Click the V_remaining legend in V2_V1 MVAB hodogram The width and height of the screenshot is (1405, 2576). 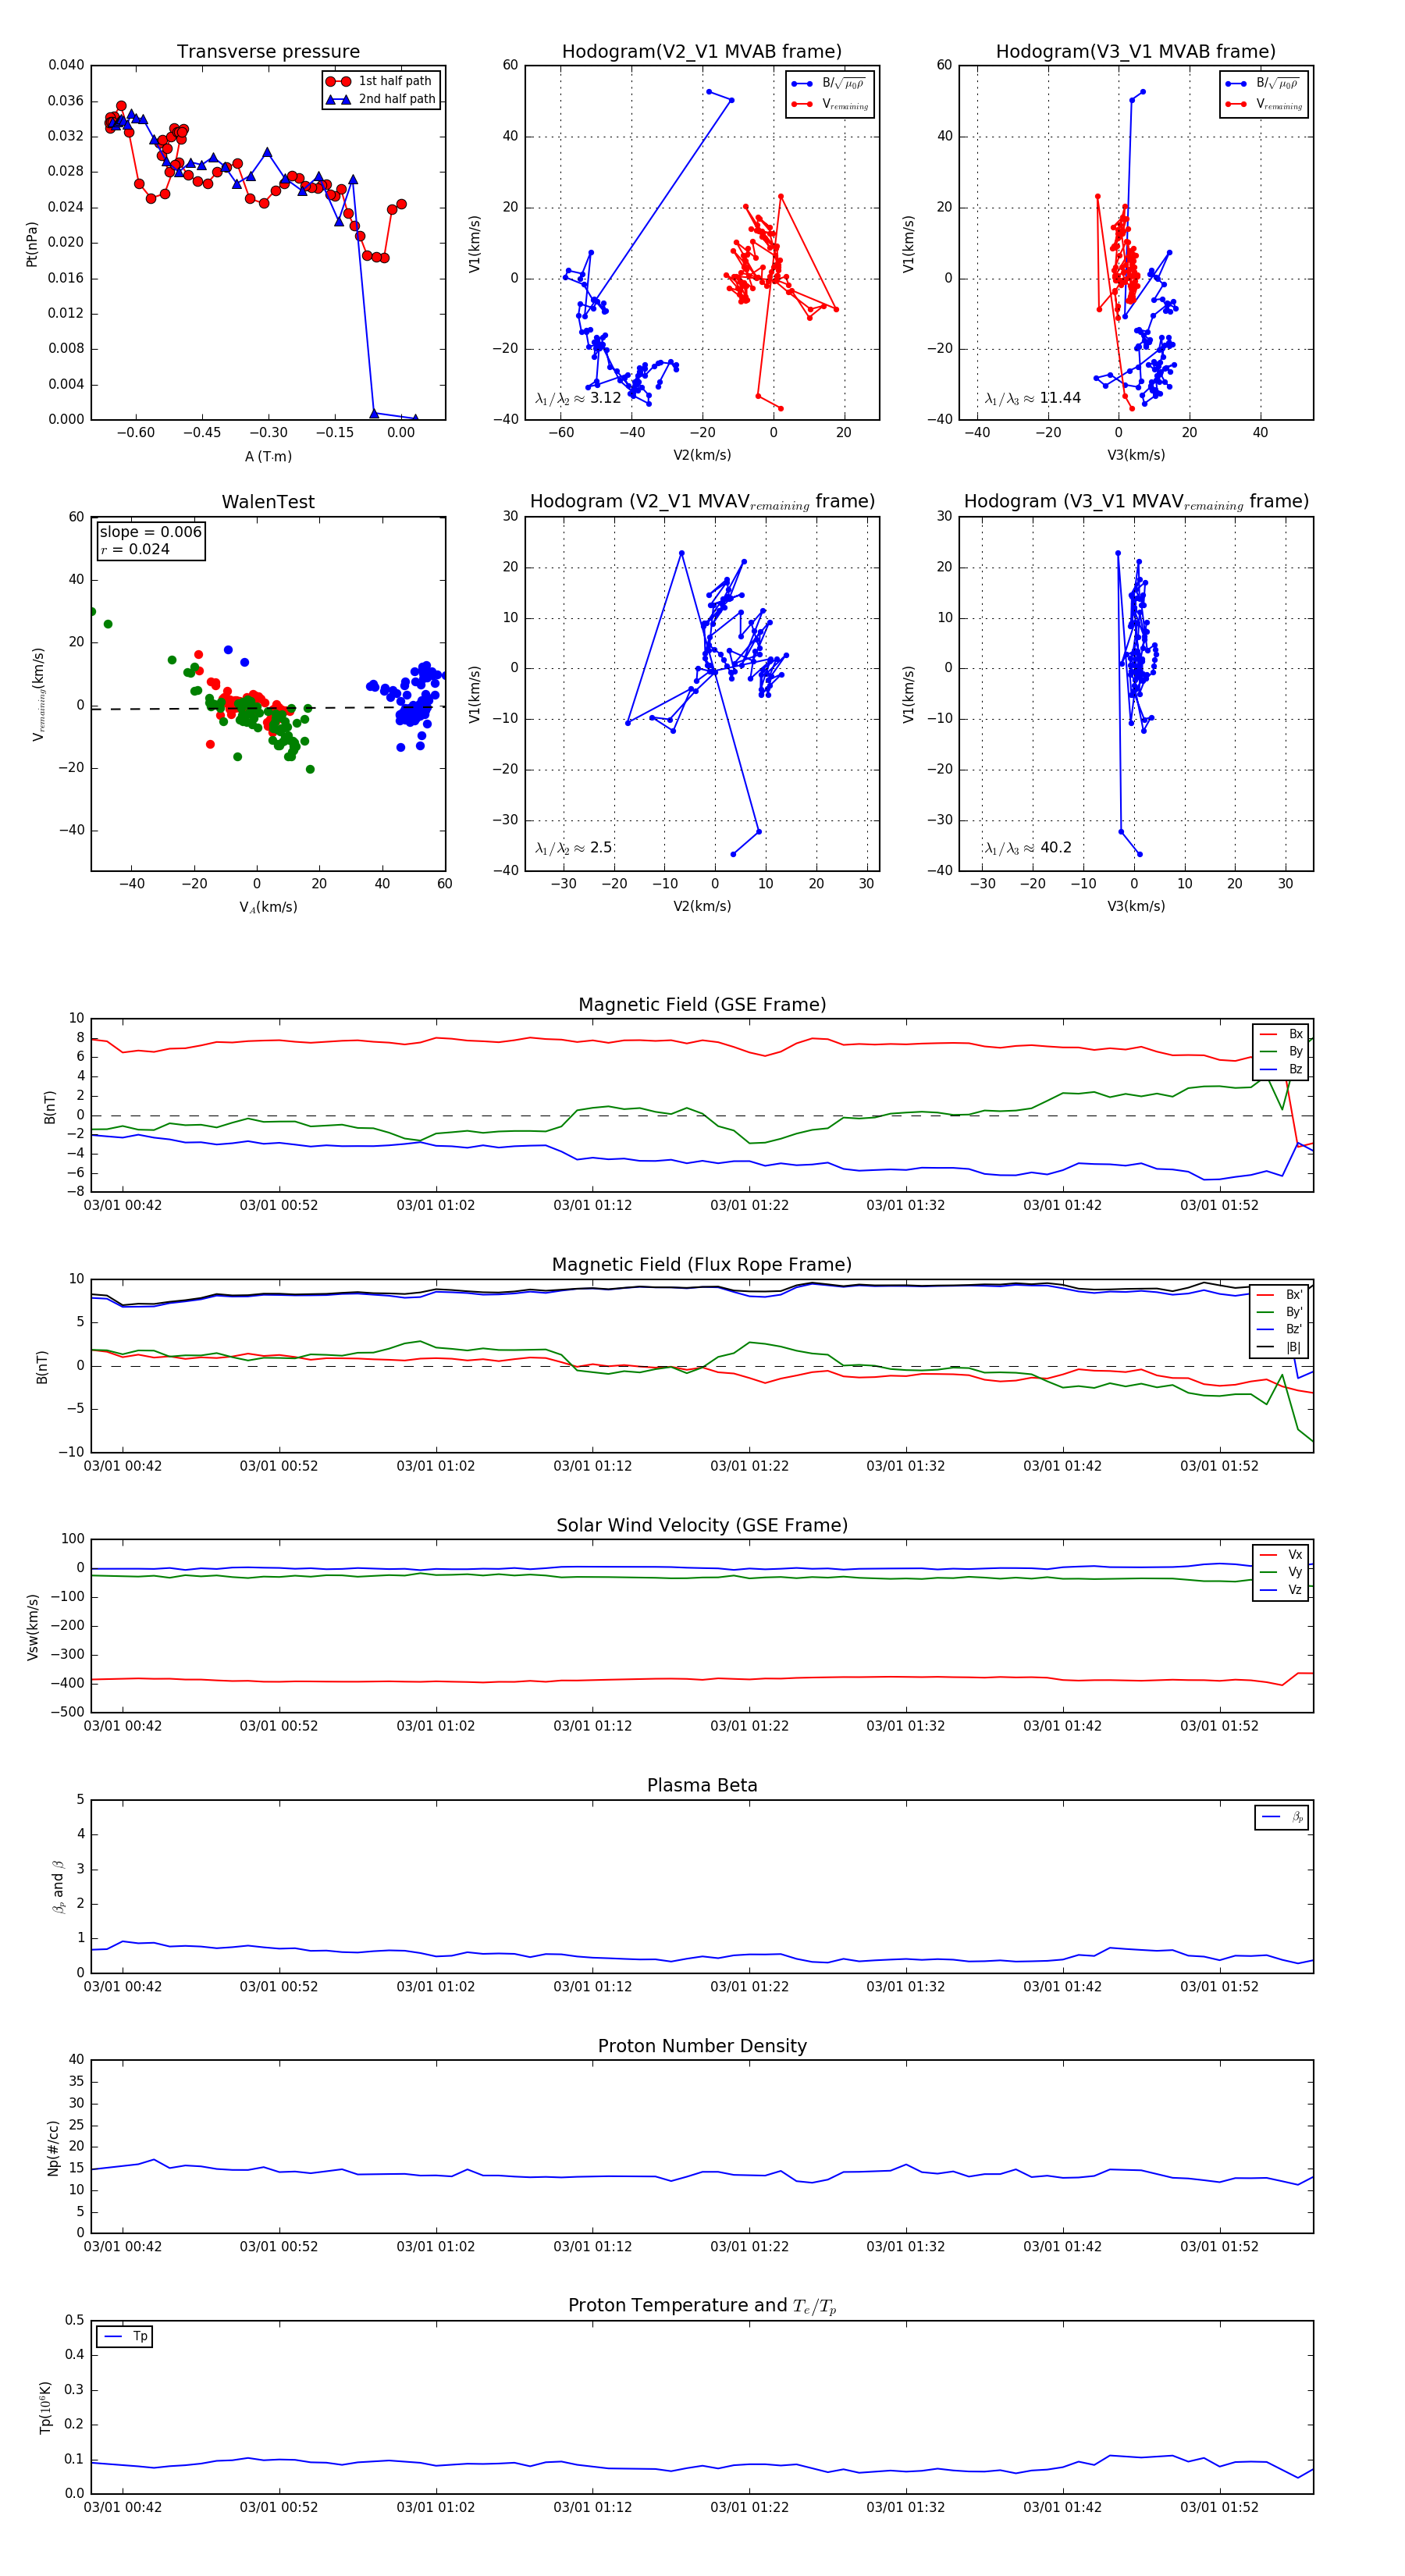(x=830, y=104)
